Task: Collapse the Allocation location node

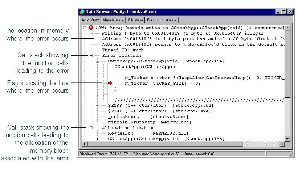Action: (x=91, y=128)
